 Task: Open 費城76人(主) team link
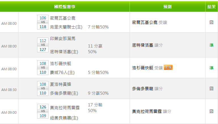click(x=62, y=73)
